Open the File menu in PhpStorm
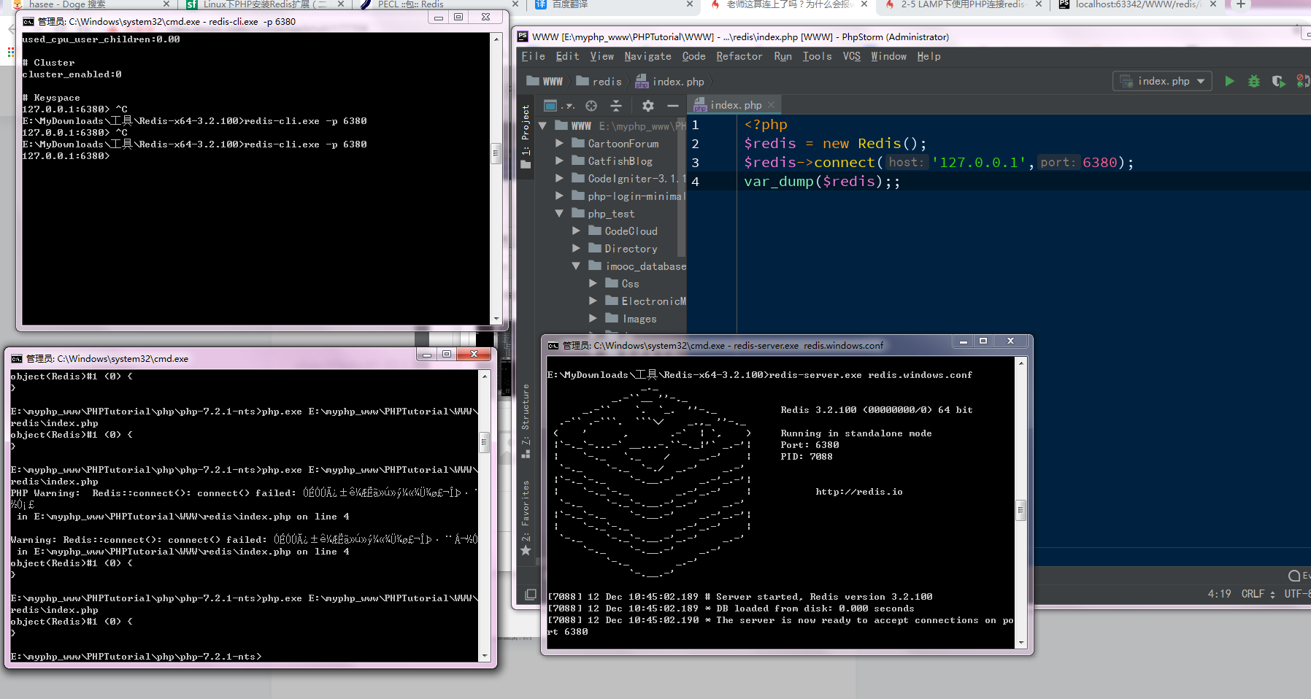Screen dimensions: 1311x699 point(533,56)
